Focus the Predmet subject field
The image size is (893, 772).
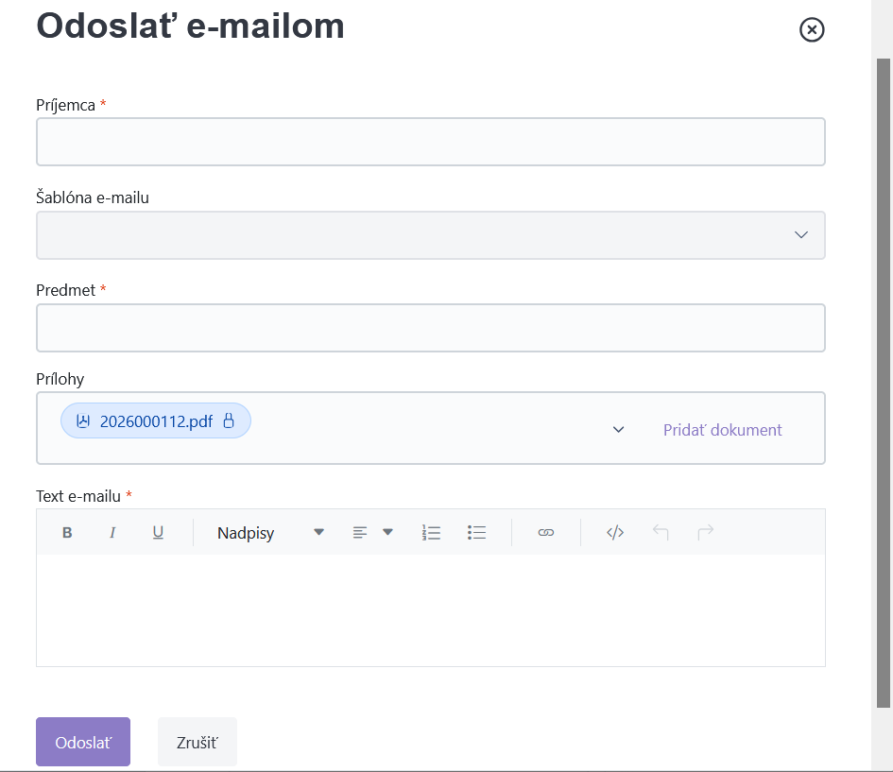tap(431, 328)
